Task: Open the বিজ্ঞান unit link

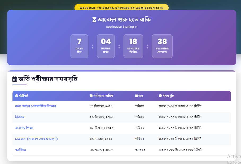Action: tap(20, 117)
